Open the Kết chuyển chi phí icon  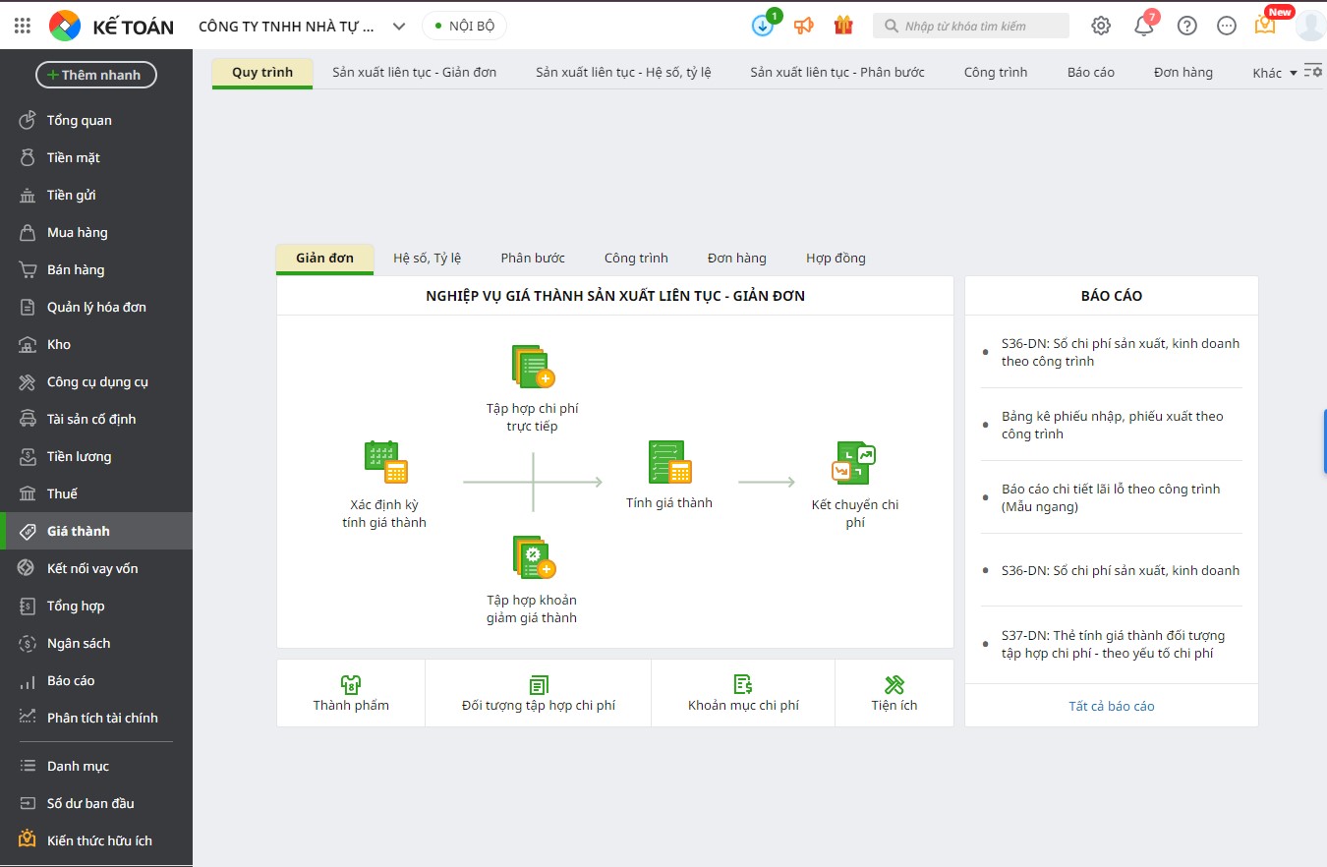point(854,463)
